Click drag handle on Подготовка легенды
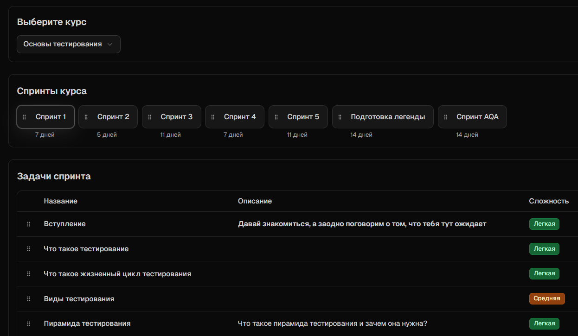 pyautogui.click(x=340, y=117)
